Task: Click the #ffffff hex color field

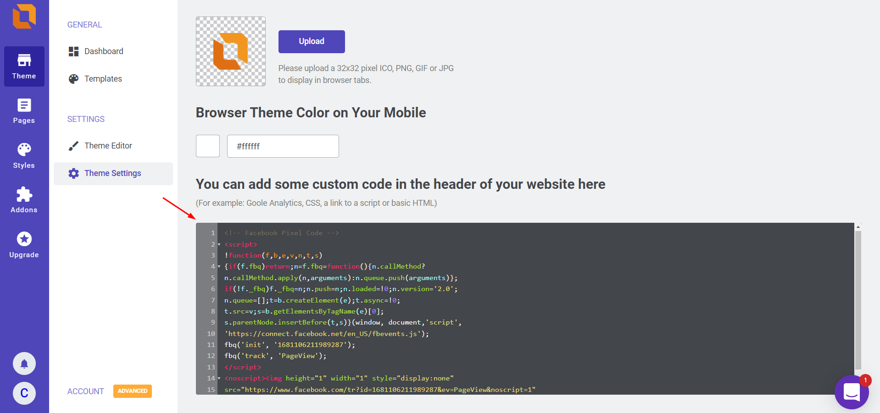Action: coord(283,146)
